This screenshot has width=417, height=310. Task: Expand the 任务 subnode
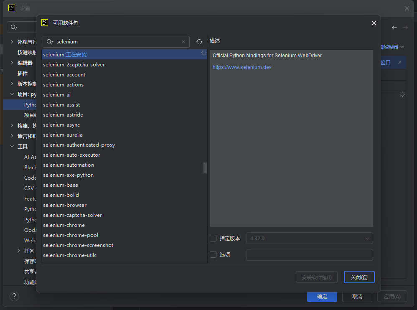coord(19,251)
